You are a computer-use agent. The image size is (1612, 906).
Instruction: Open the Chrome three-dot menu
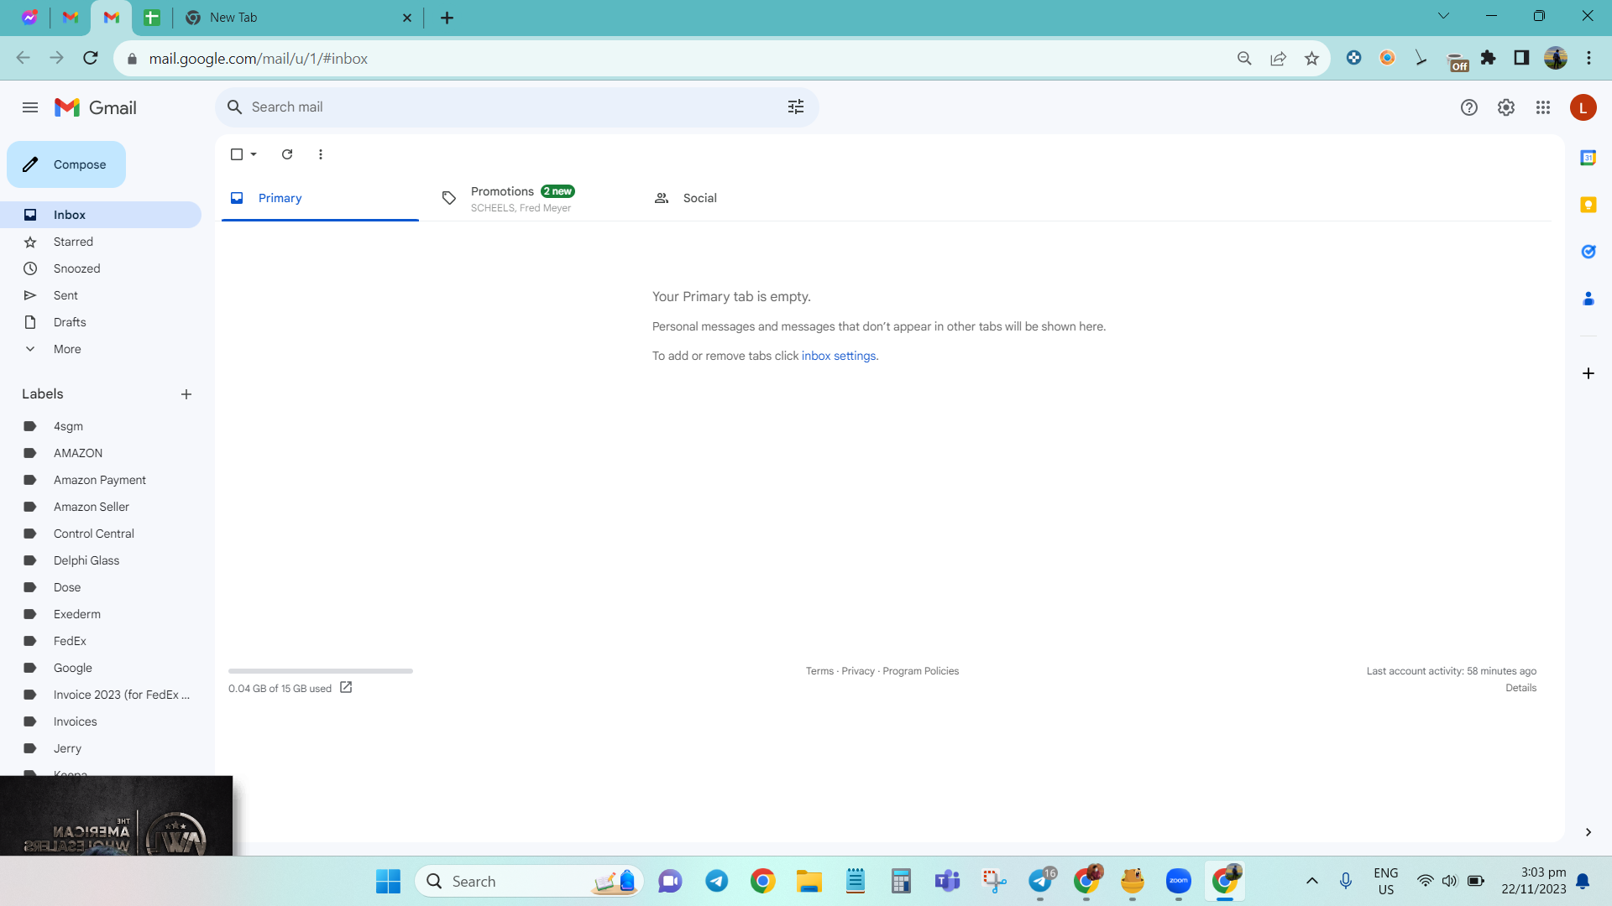pos(1589,58)
